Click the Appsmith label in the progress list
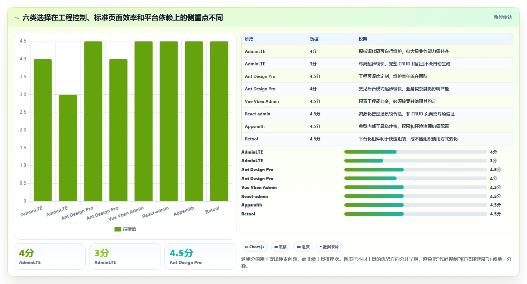The height and width of the screenshot is (284, 527). 251,205
